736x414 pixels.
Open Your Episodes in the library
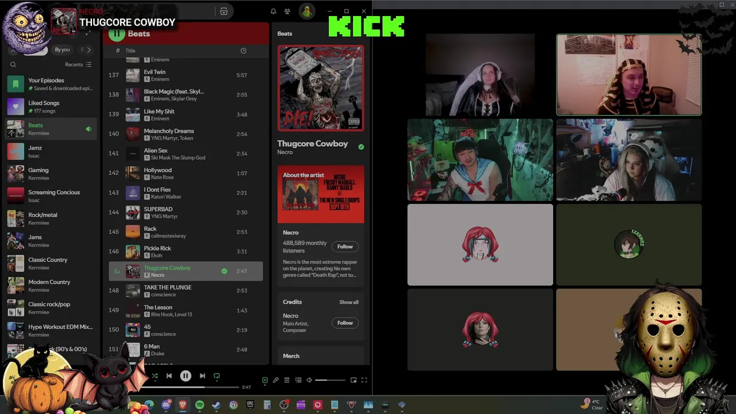[x=52, y=84]
